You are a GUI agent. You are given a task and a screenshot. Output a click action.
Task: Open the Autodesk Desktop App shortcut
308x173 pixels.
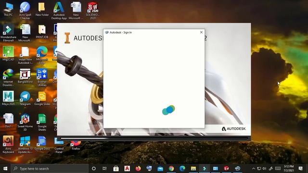coord(59,11)
